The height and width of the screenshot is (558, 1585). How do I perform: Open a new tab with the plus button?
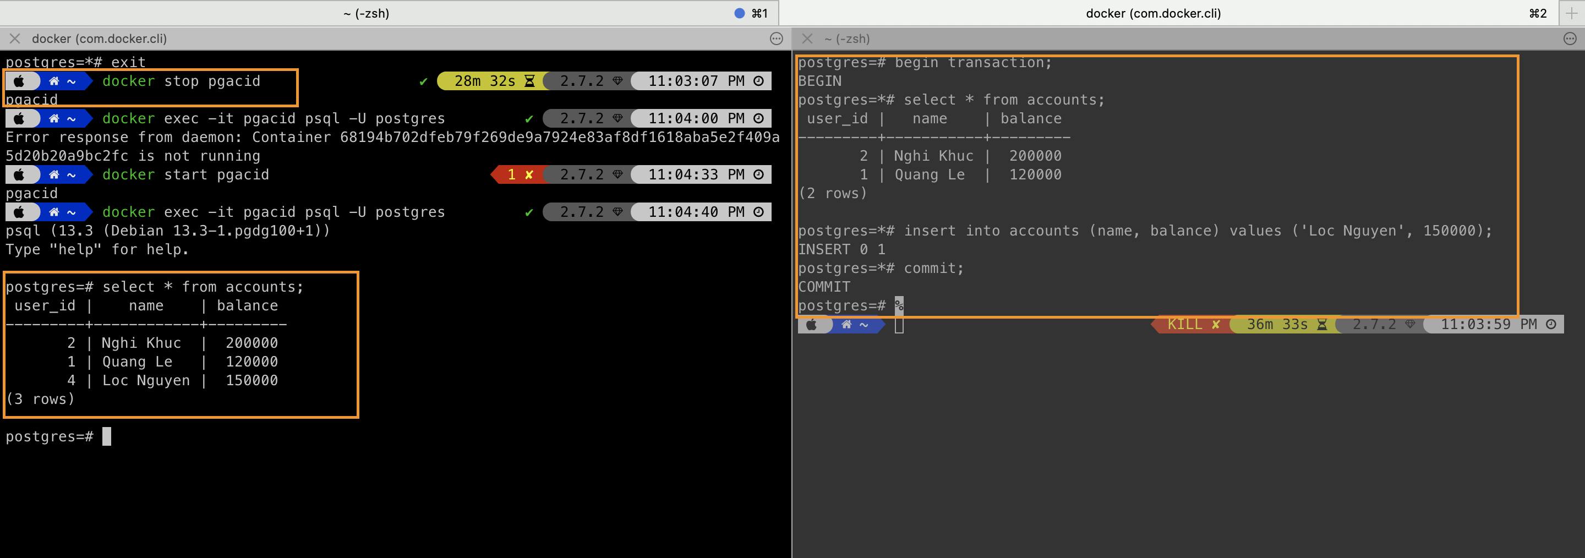click(x=1572, y=13)
